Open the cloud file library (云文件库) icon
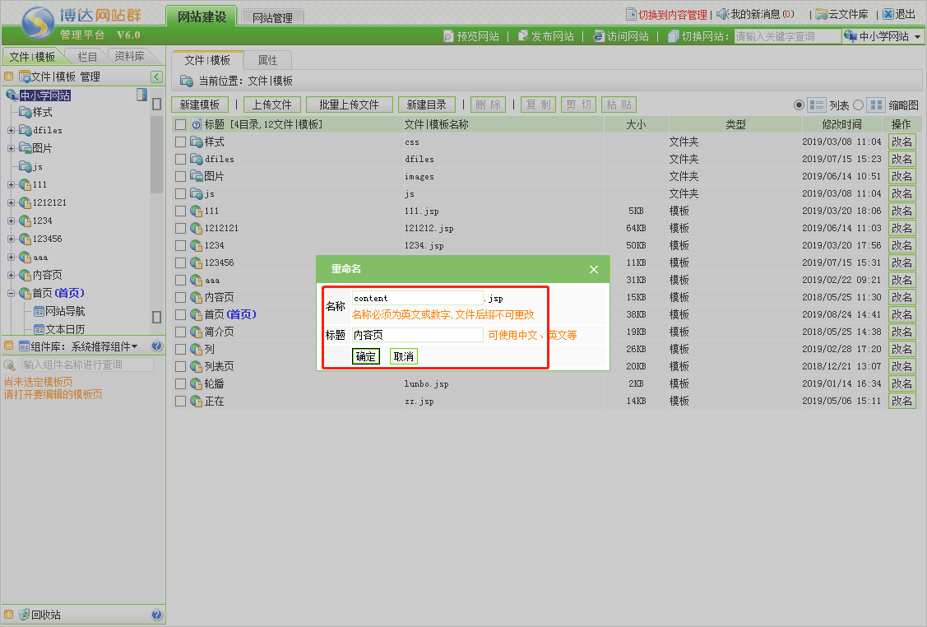This screenshot has width=927, height=627. pyautogui.click(x=821, y=14)
